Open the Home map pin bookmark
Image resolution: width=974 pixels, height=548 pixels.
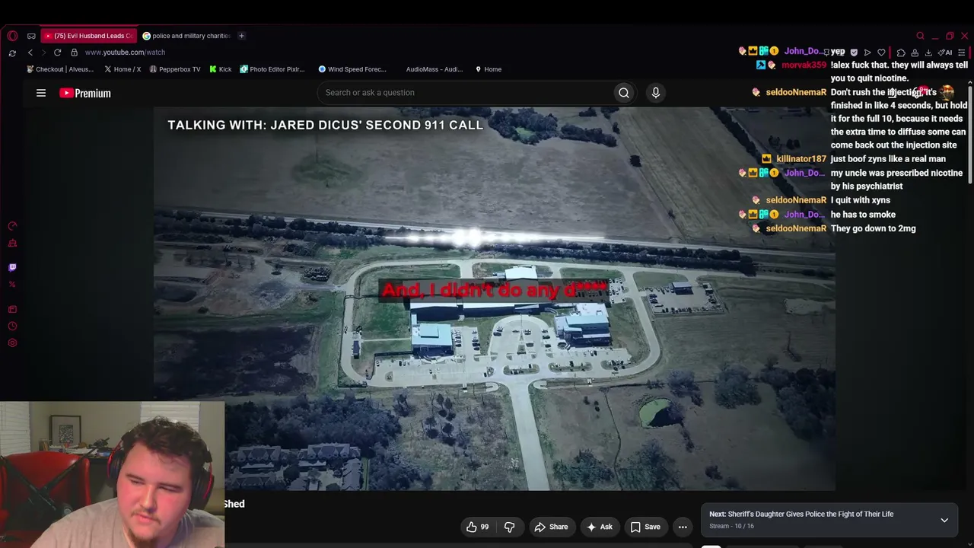click(x=489, y=69)
